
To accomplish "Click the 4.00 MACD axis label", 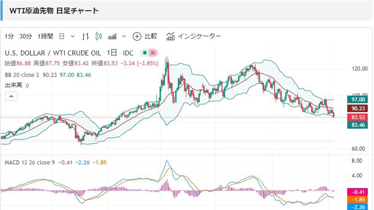I will pyautogui.click(x=357, y=176).
